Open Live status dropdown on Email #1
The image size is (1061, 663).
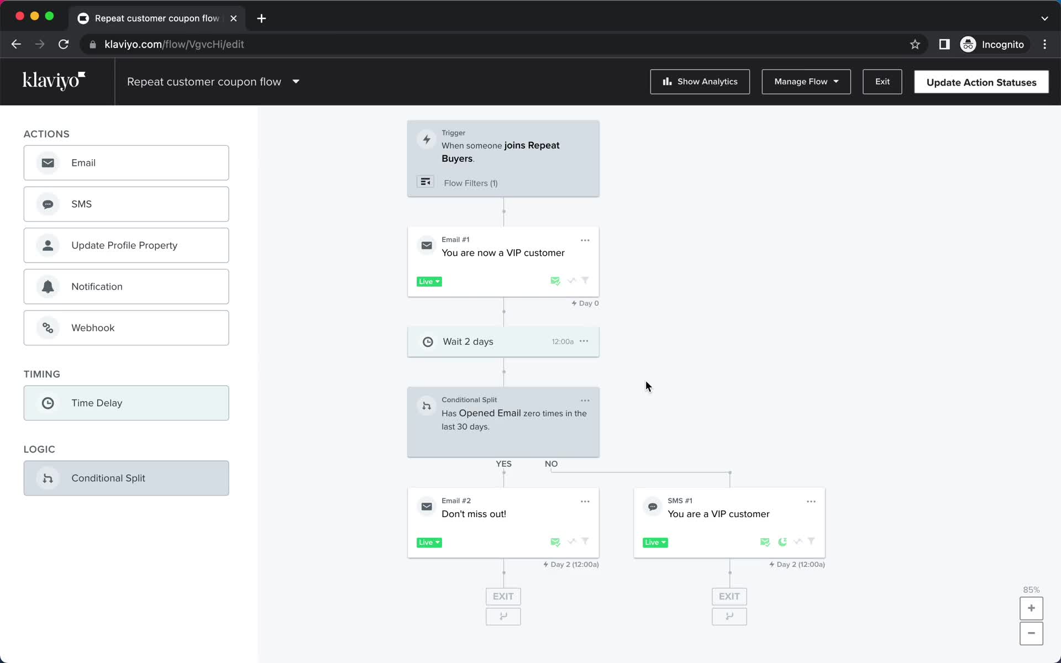429,282
